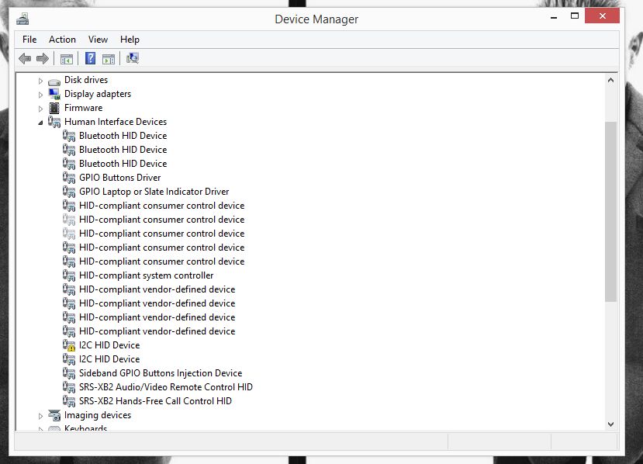
Task: Select "SRS-XB2 Hands-Free Call Control HID"
Action: click(155, 401)
